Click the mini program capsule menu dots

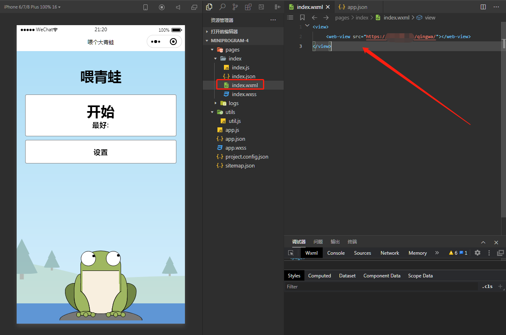156,42
